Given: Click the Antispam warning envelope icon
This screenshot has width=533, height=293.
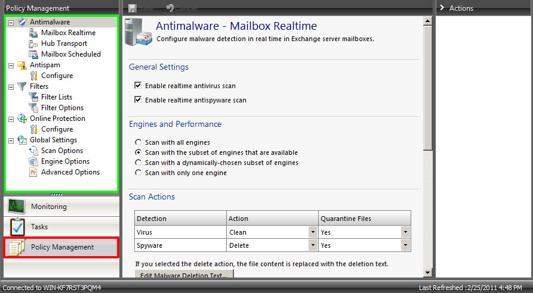Looking at the screenshot, I should click(22, 65).
